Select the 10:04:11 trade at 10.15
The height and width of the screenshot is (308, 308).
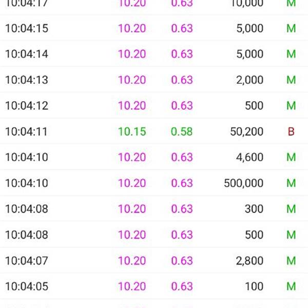point(154,131)
